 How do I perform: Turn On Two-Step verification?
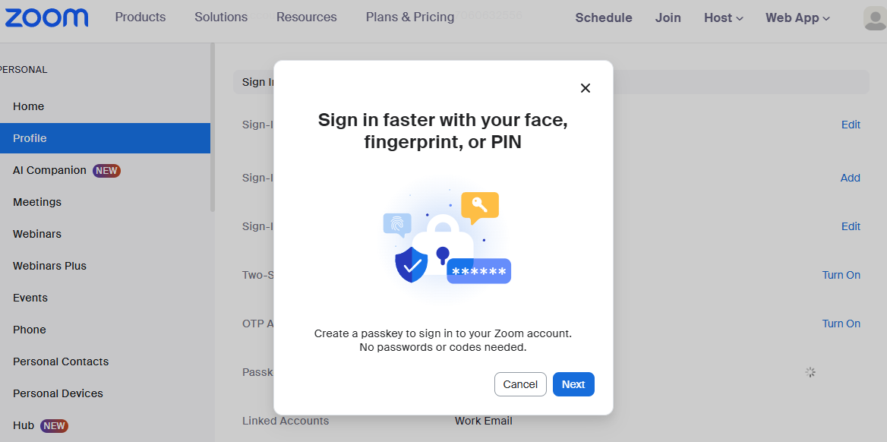[841, 275]
